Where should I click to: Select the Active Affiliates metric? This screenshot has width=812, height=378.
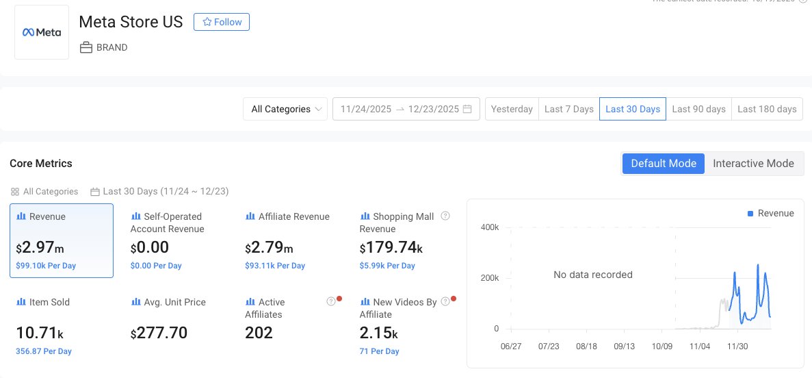coord(291,327)
